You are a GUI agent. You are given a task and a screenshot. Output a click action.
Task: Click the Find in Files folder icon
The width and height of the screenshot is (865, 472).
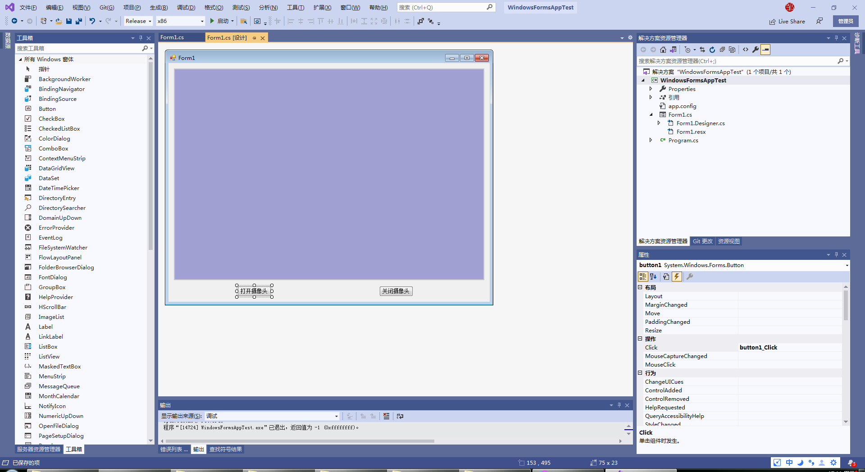(x=243, y=21)
